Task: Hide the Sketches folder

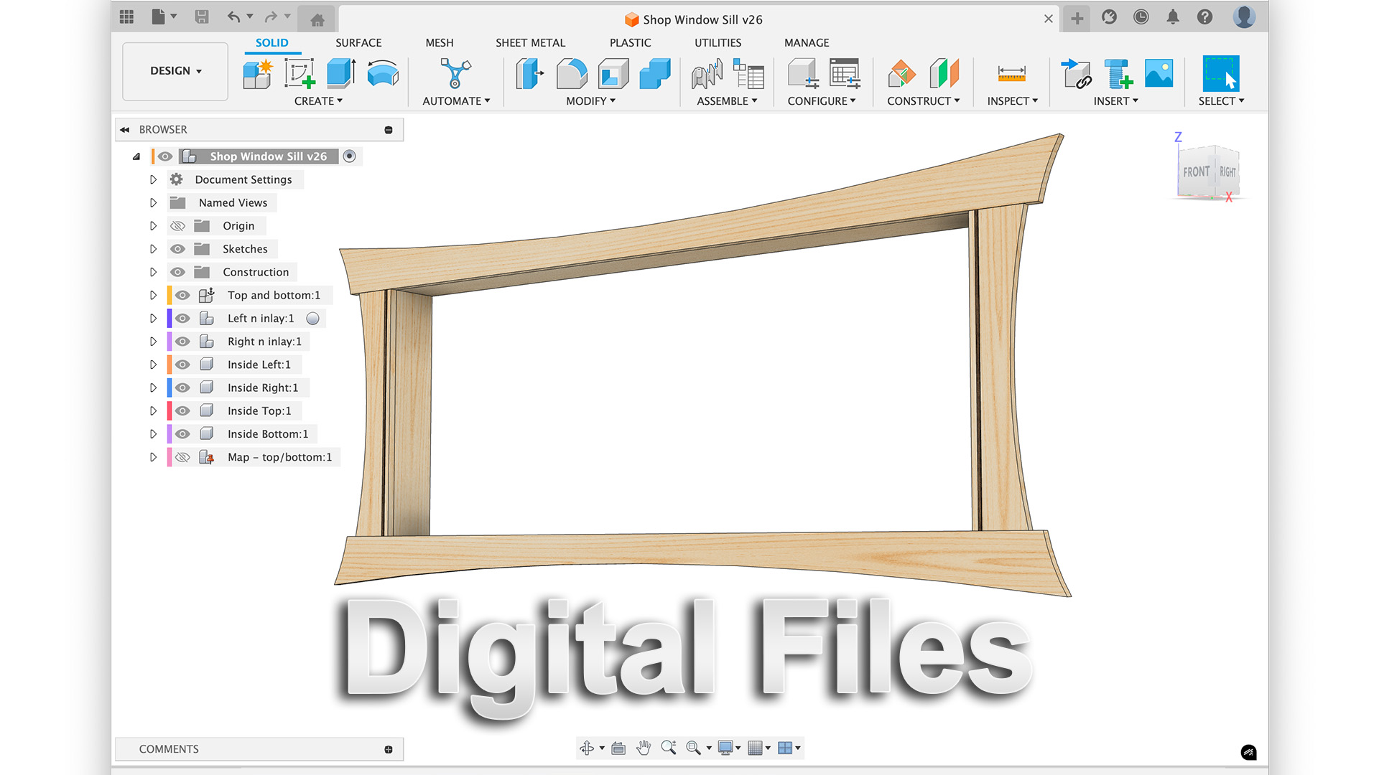Action: [177, 249]
